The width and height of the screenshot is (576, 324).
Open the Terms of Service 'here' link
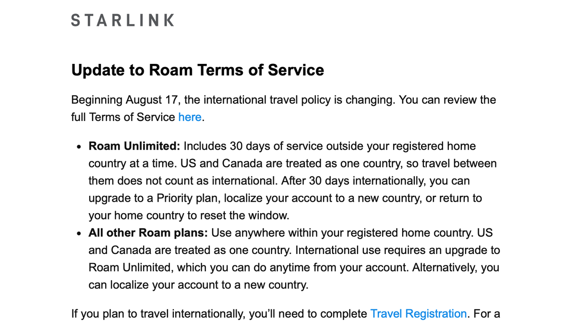[x=190, y=117]
